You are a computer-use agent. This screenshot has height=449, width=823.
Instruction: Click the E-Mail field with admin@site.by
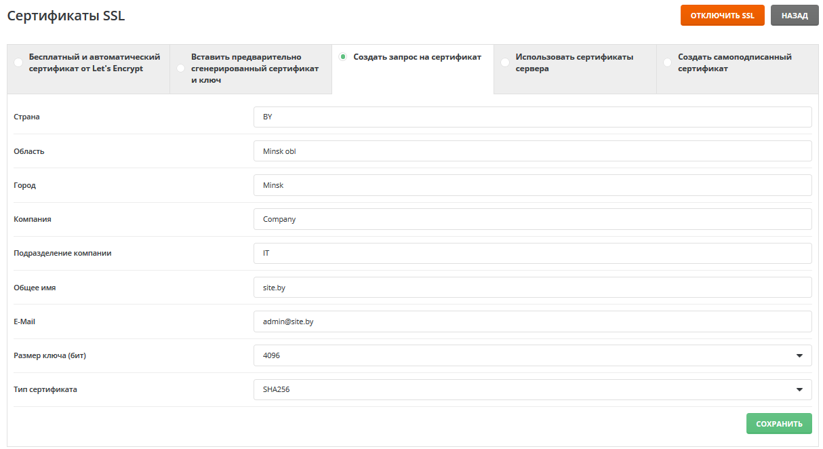pyautogui.click(x=532, y=321)
